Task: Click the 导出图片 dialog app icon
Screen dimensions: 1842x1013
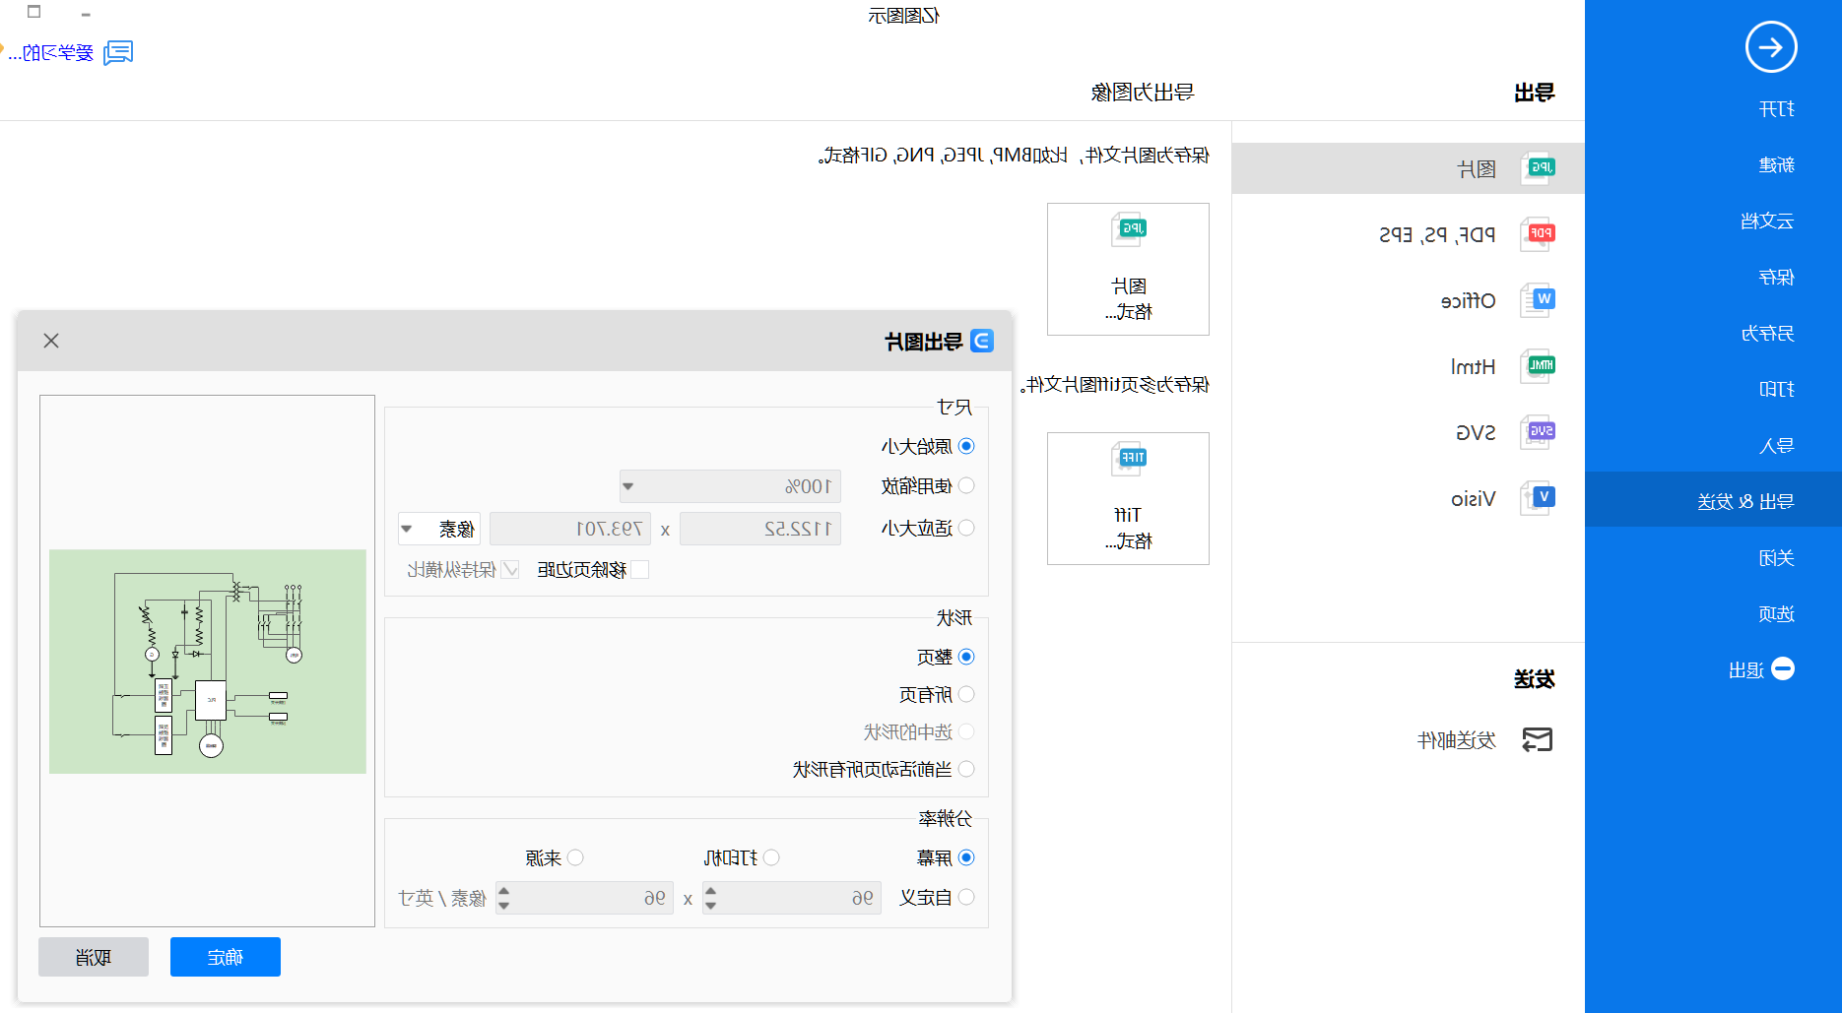Action: (982, 341)
